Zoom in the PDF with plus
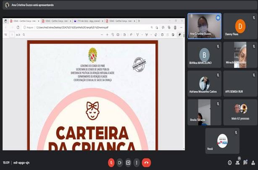This screenshot has height=170, width=258. click(x=107, y=35)
